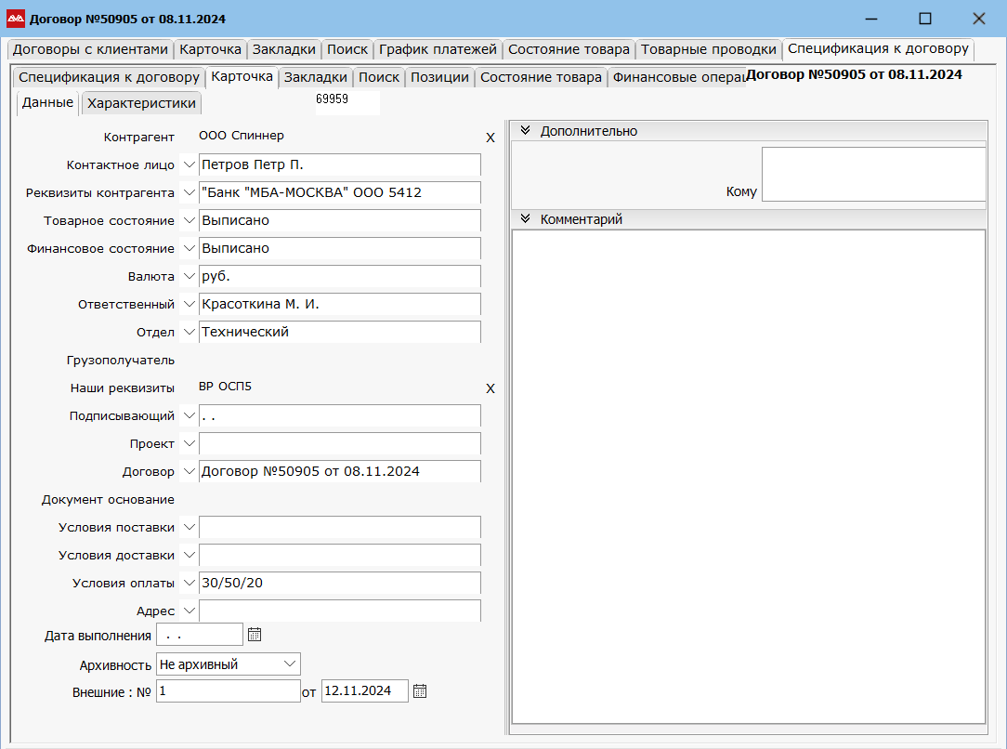
Task: Open Ответственный dropdown arrow
Action: [189, 304]
